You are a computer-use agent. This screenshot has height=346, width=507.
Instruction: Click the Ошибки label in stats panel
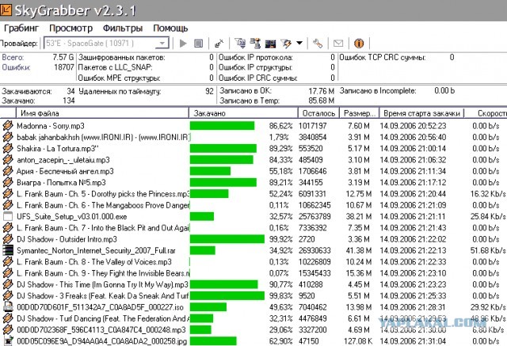click(x=16, y=67)
